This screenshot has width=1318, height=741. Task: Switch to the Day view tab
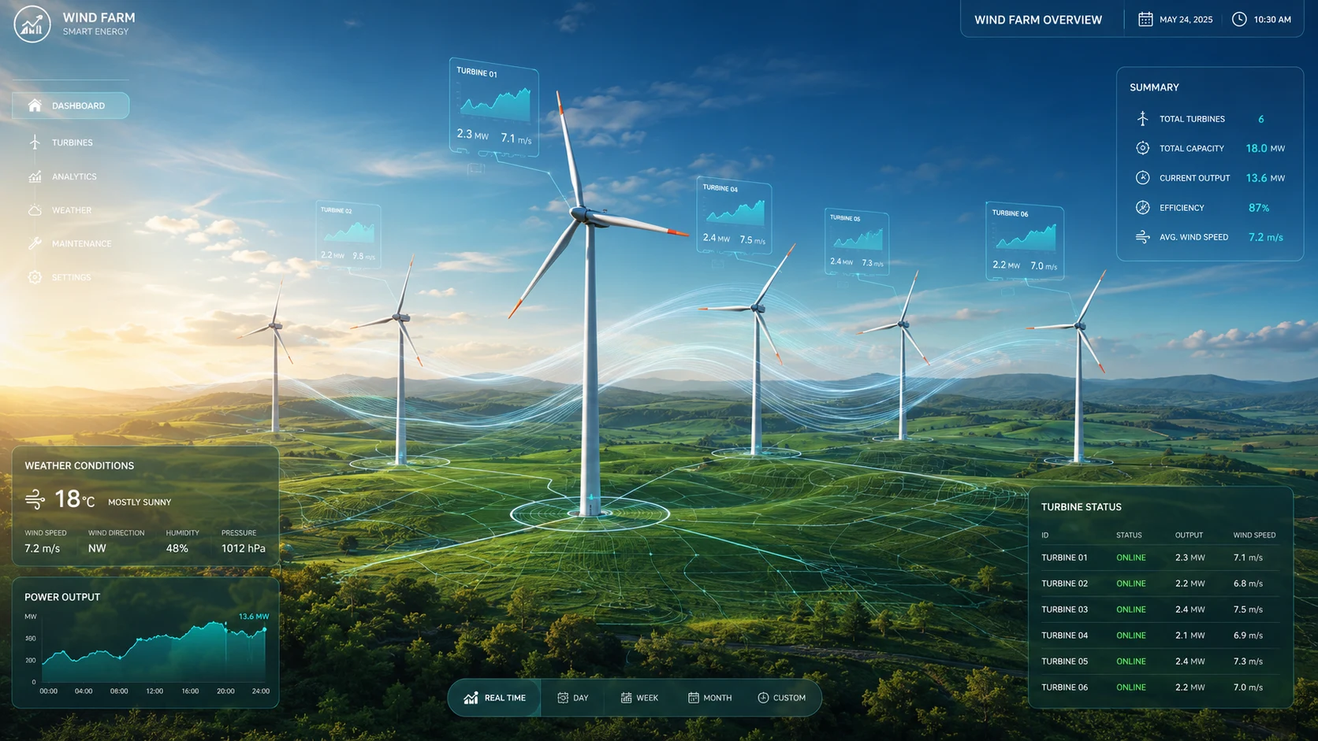(573, 698)
